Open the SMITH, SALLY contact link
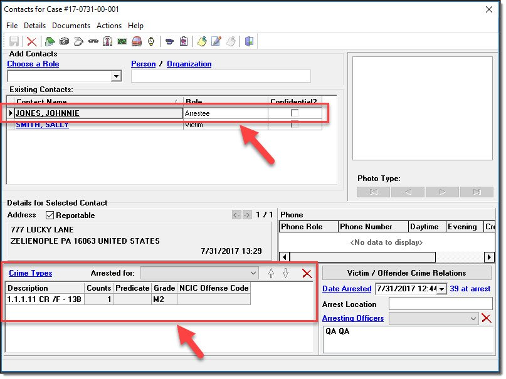 coord(42,125)
